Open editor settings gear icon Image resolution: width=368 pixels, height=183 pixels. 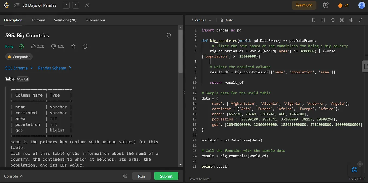(351, 20)
